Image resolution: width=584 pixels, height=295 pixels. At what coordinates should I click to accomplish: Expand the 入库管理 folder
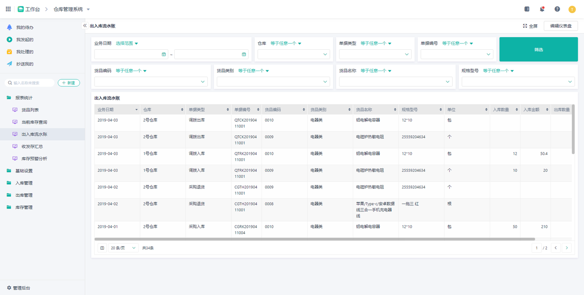click(x=24, y=183)
